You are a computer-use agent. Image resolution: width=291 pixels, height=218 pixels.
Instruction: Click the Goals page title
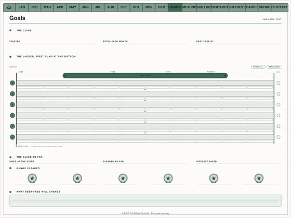point(17,18)
